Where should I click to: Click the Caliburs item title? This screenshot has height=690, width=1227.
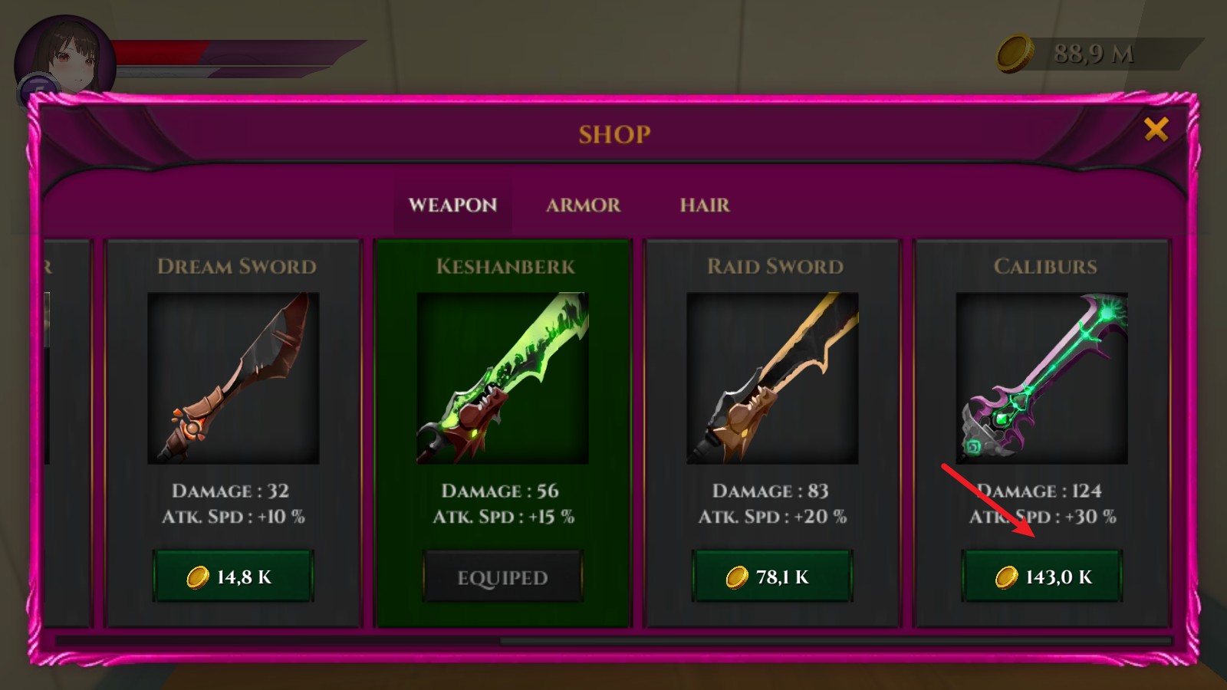[x=1045, y=266]
